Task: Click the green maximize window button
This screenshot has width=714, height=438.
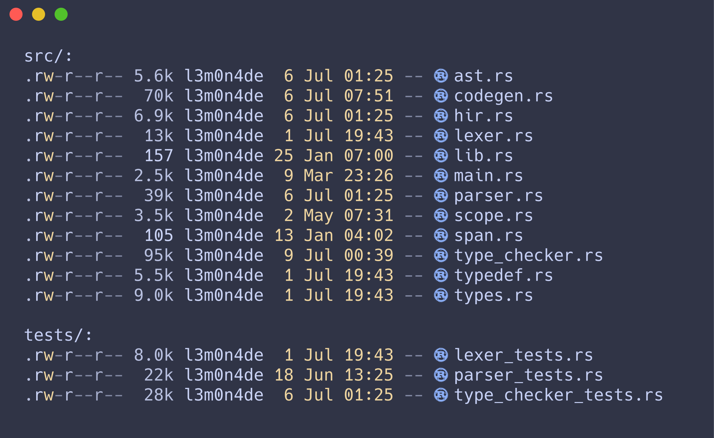Action: point(61,14)
